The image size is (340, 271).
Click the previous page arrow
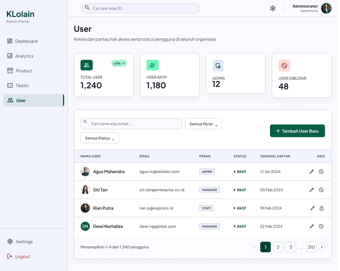[255, 247]
